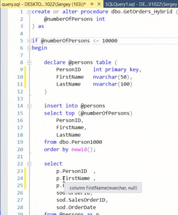The width and height of the screenshot is (178, 215).
Task: Click 'dbo.GetOrders_Hybrid' procedure name
Action: pos(142,12)
